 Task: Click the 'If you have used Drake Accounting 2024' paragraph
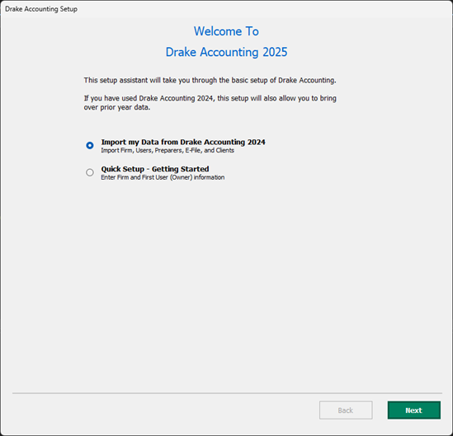tap(210, 103)
